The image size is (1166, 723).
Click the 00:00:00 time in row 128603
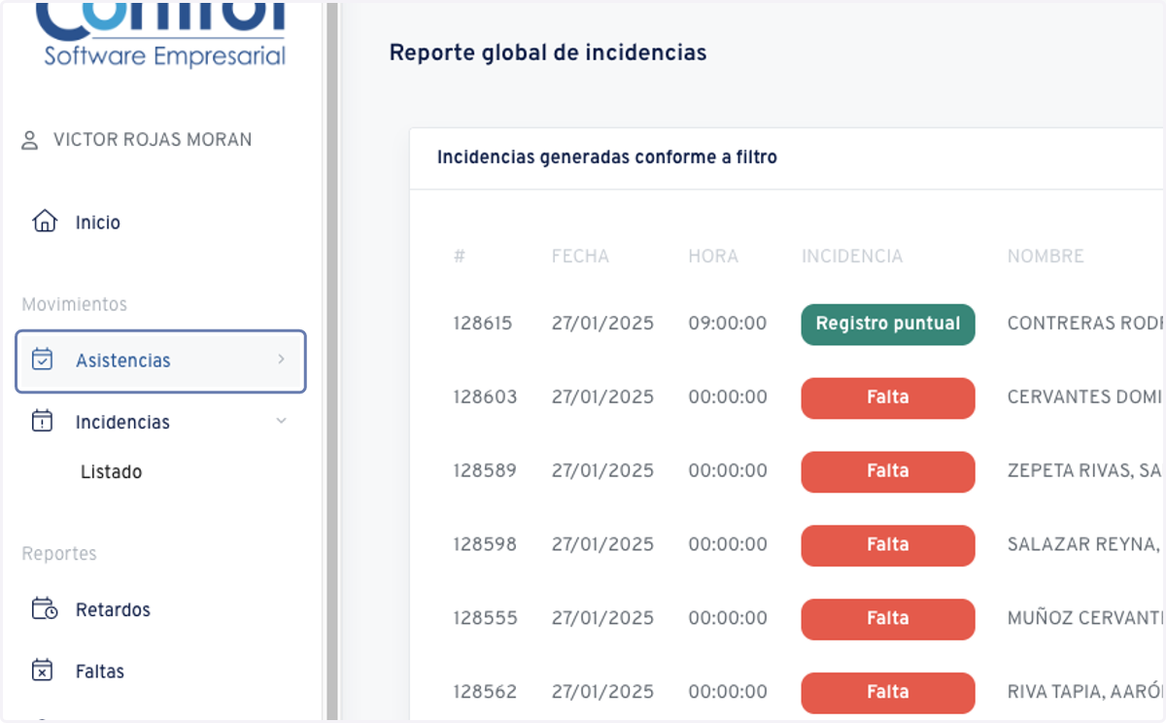coord(728,396)
